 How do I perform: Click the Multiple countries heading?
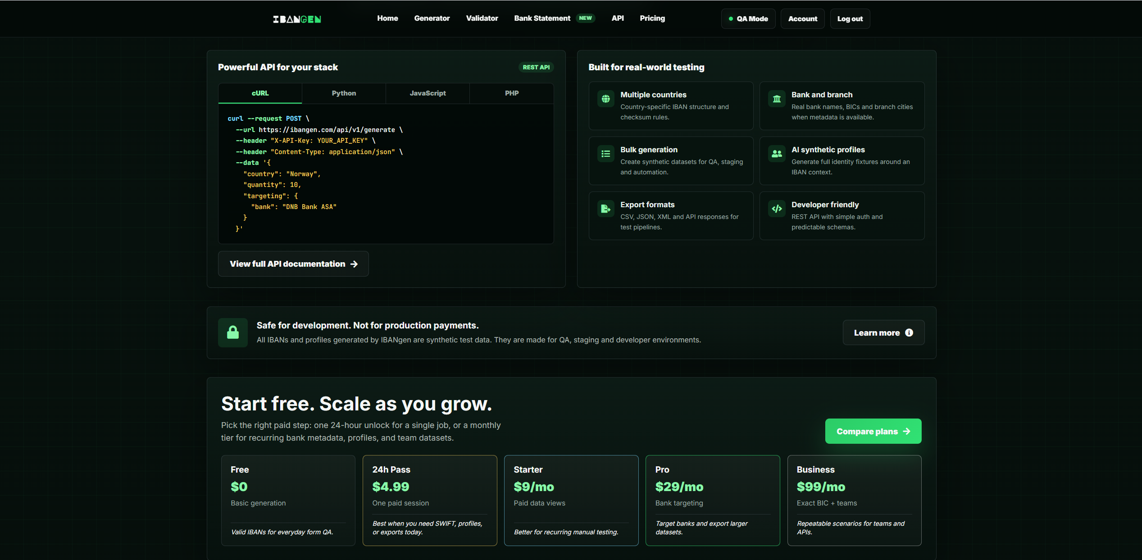[653, 95]
